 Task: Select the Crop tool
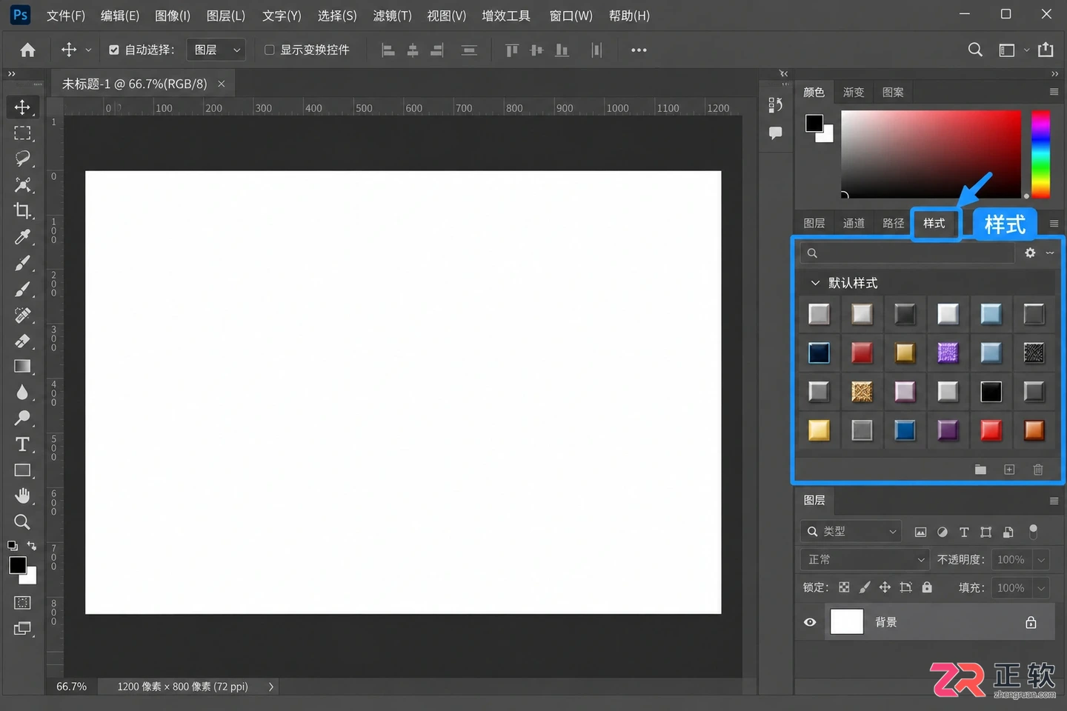coord(22,211)
